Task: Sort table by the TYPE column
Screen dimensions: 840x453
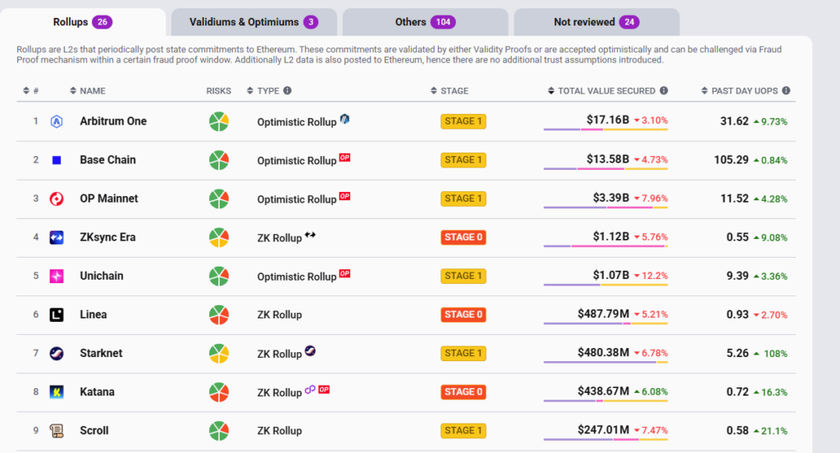Action: 263,91
